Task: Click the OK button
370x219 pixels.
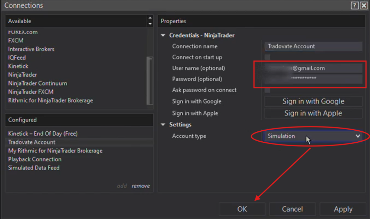Action: [x=242, y=209]
